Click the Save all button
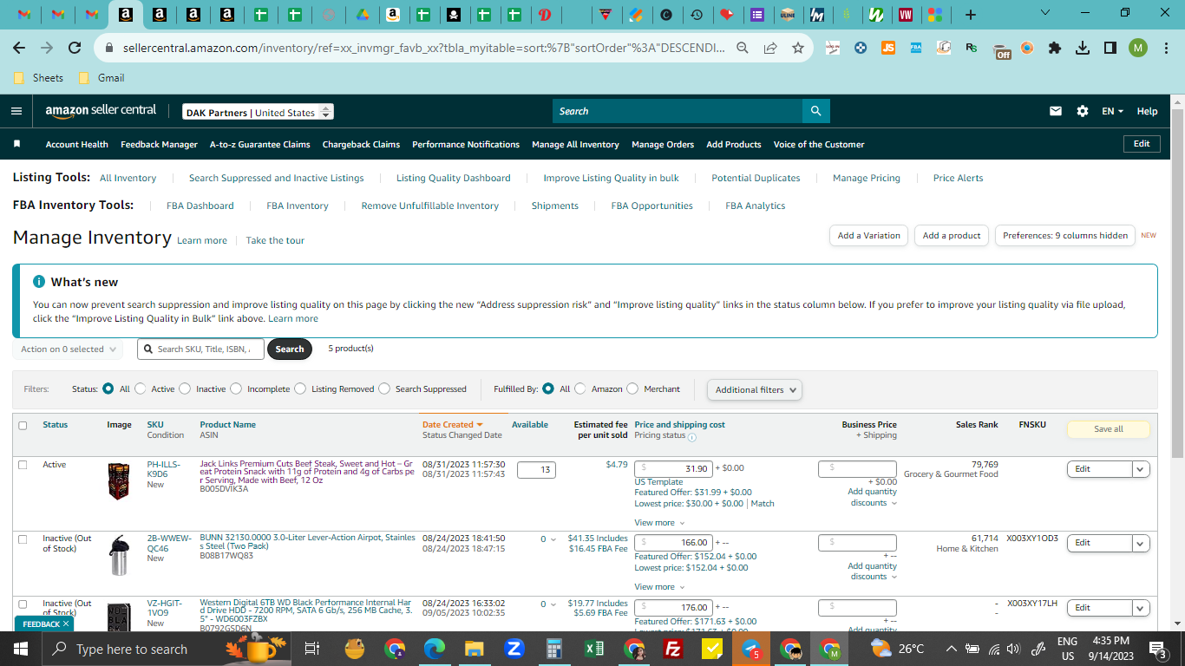The image size is (1185, 666). (1108, 429)
